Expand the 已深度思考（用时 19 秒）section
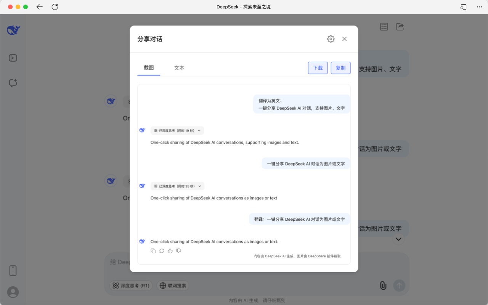Screen dimensions: 488x305 click(177, 130)
